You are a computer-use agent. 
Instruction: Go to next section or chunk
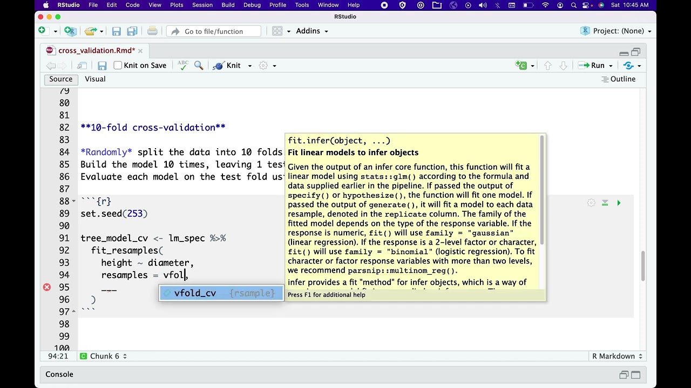pos(563,65)
